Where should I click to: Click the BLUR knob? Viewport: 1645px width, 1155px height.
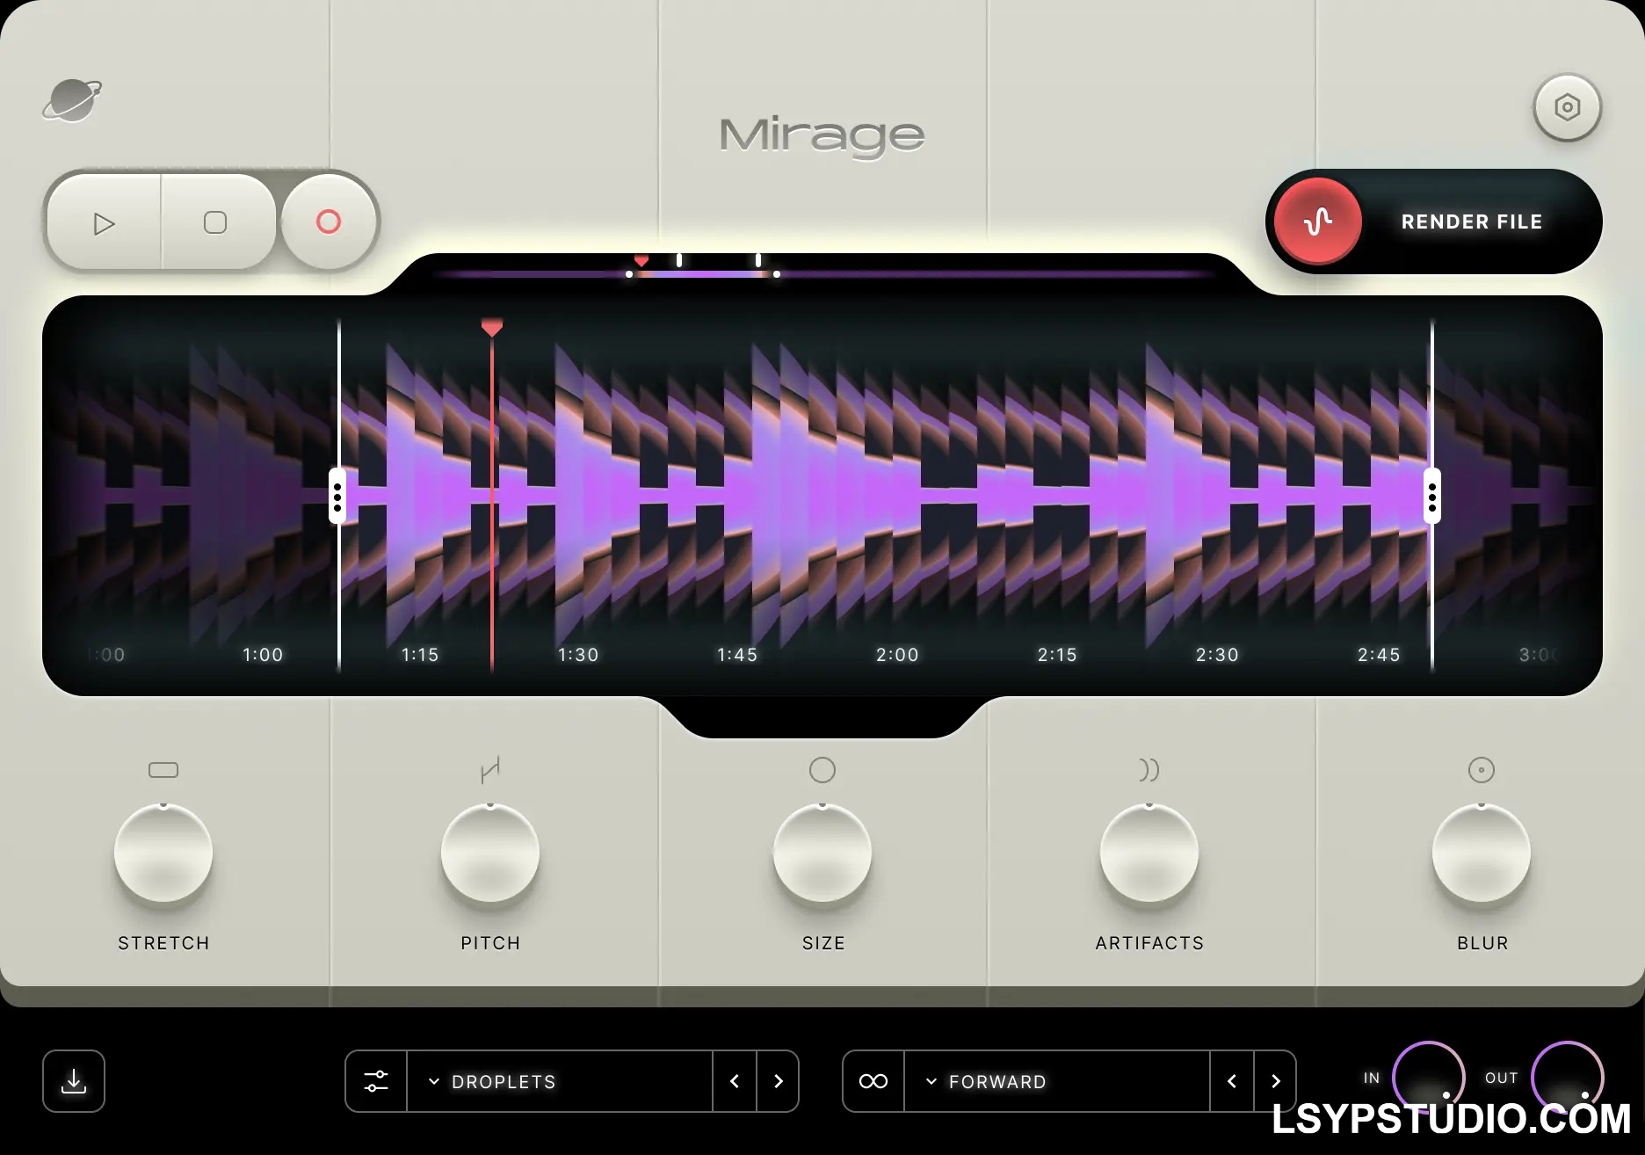(x=1482, y=853)
